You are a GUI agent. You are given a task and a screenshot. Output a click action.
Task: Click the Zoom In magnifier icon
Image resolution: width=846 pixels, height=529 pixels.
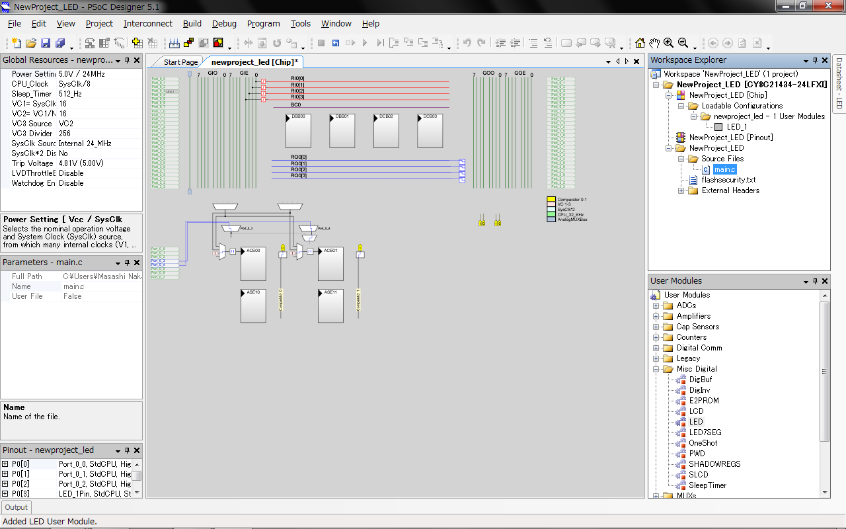669,43
